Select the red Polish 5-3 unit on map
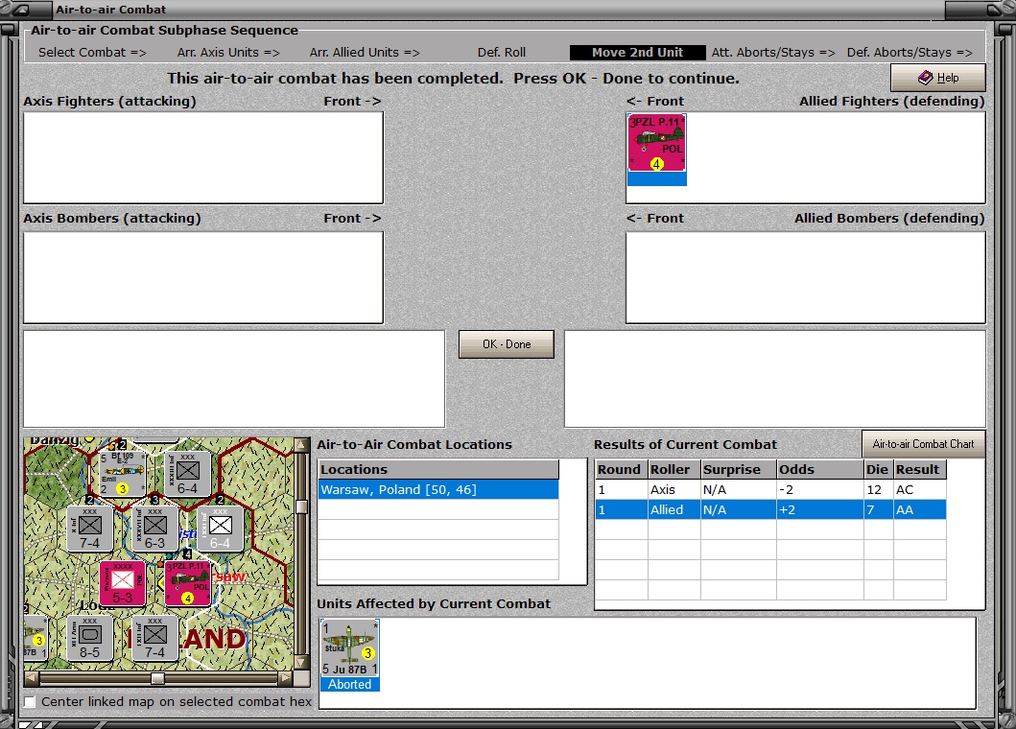The height and width of the screenshot is (729, 1016). pyautogui.click(x=123, y=582)
